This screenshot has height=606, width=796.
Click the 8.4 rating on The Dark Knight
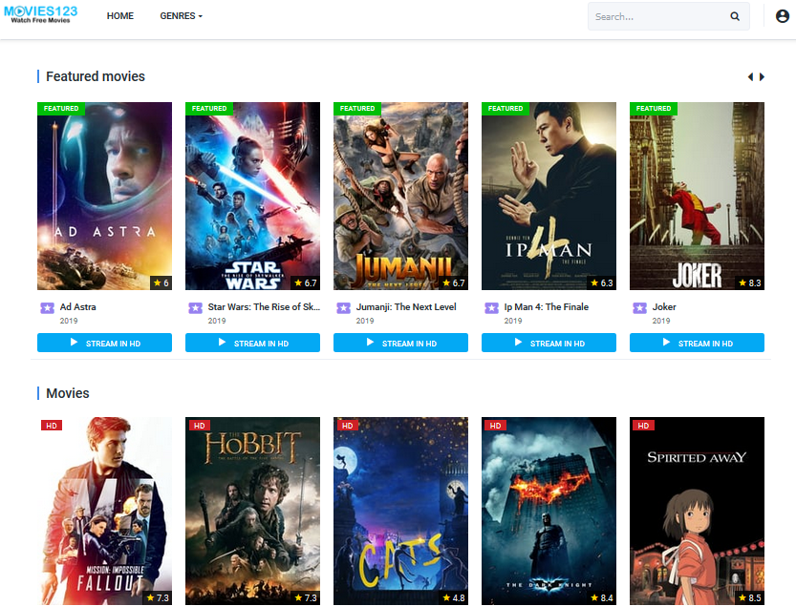coord(602,597)
